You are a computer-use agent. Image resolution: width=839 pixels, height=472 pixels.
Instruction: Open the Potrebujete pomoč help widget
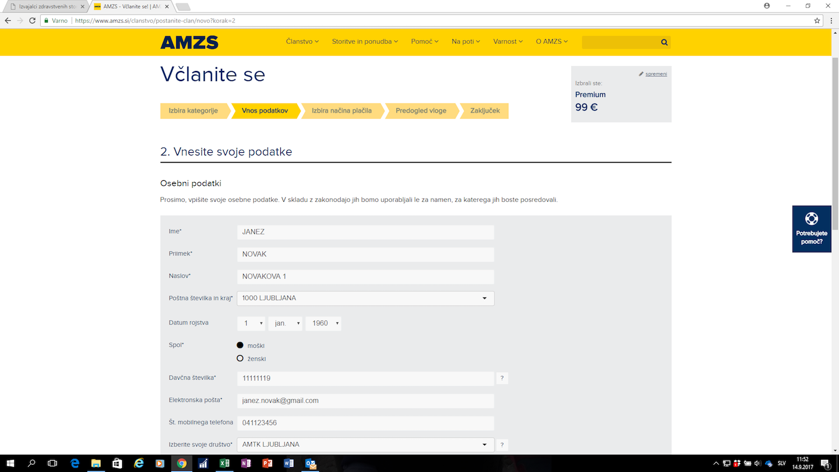point(811,229)
